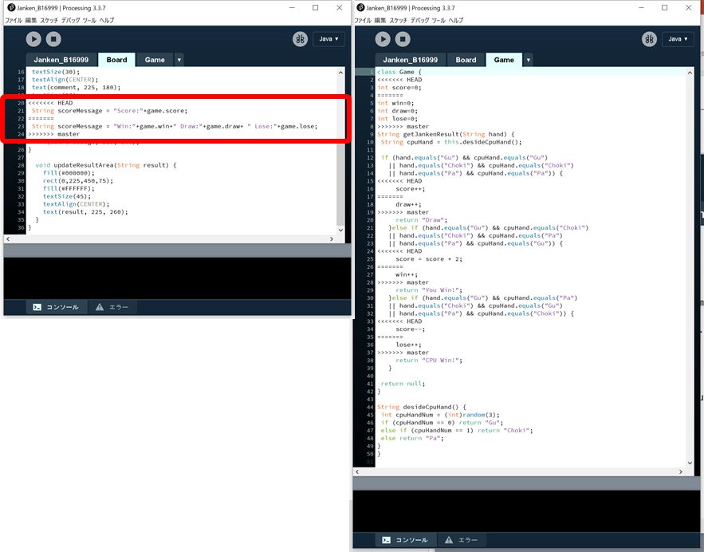704x552 pixels.
Task: Expand the Java mode selector in right window
Action: (x=676, y=38)
